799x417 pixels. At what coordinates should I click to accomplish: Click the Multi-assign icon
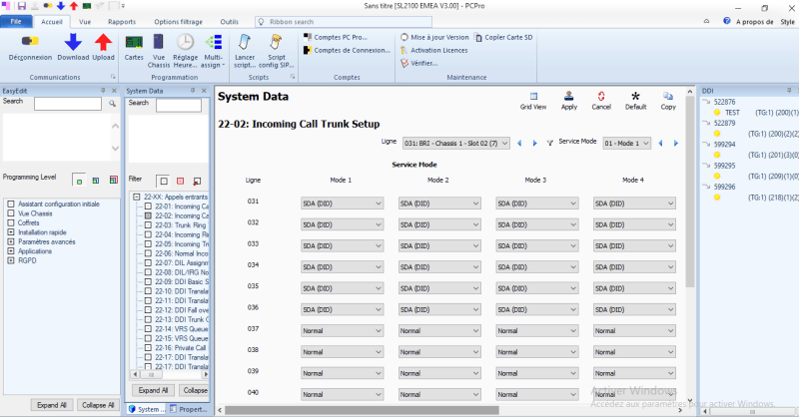click(x=213, y=42)
